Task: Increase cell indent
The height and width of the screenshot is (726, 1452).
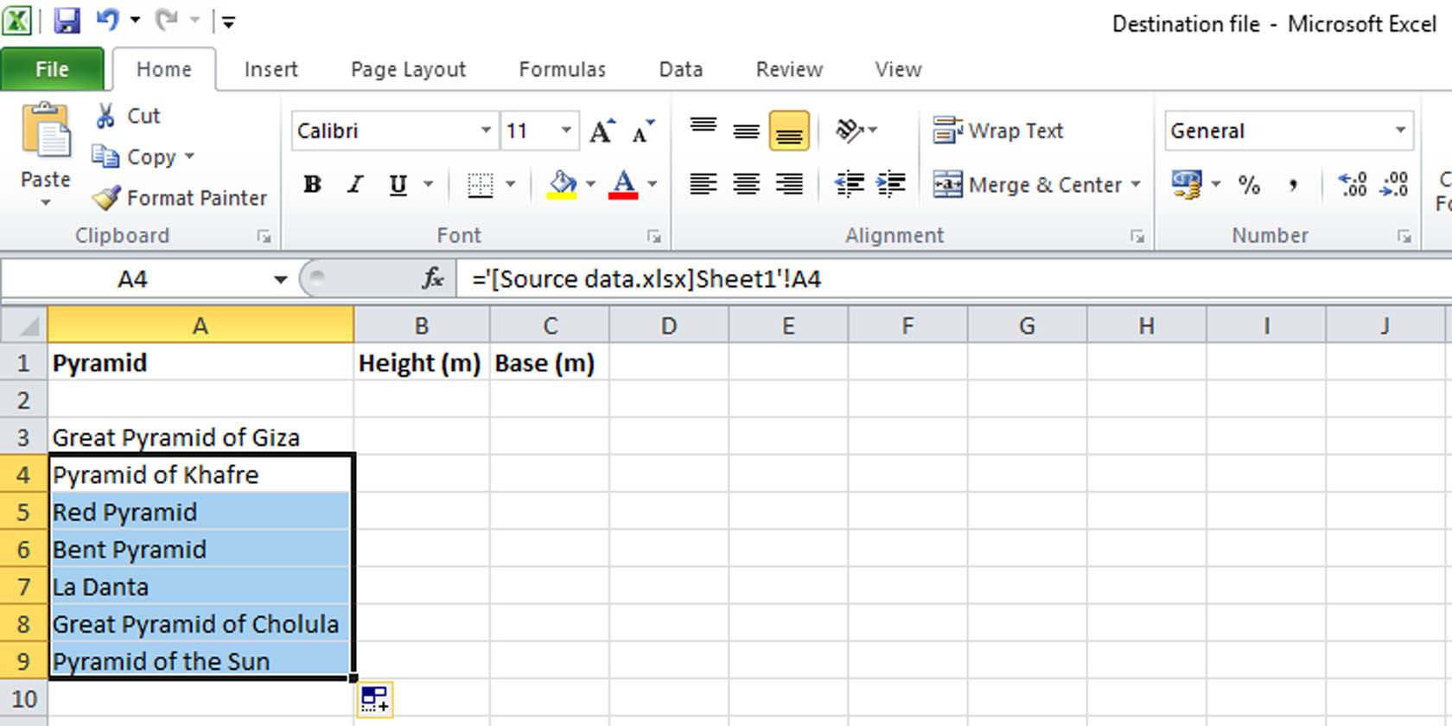Action: coord(890,184)
